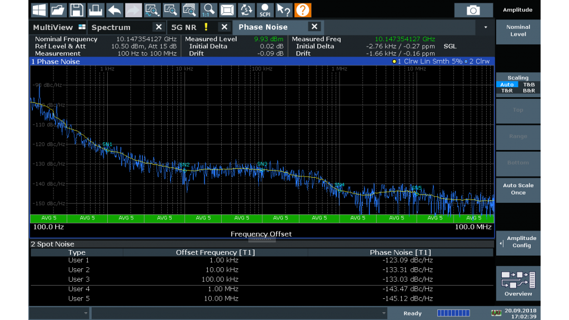Expand the channel tab list arrow
569x320 pixels.
click(486, 27)
